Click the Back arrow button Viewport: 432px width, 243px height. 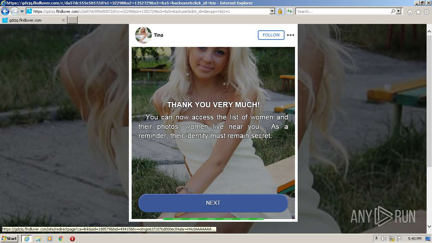(x=5, y=11)
